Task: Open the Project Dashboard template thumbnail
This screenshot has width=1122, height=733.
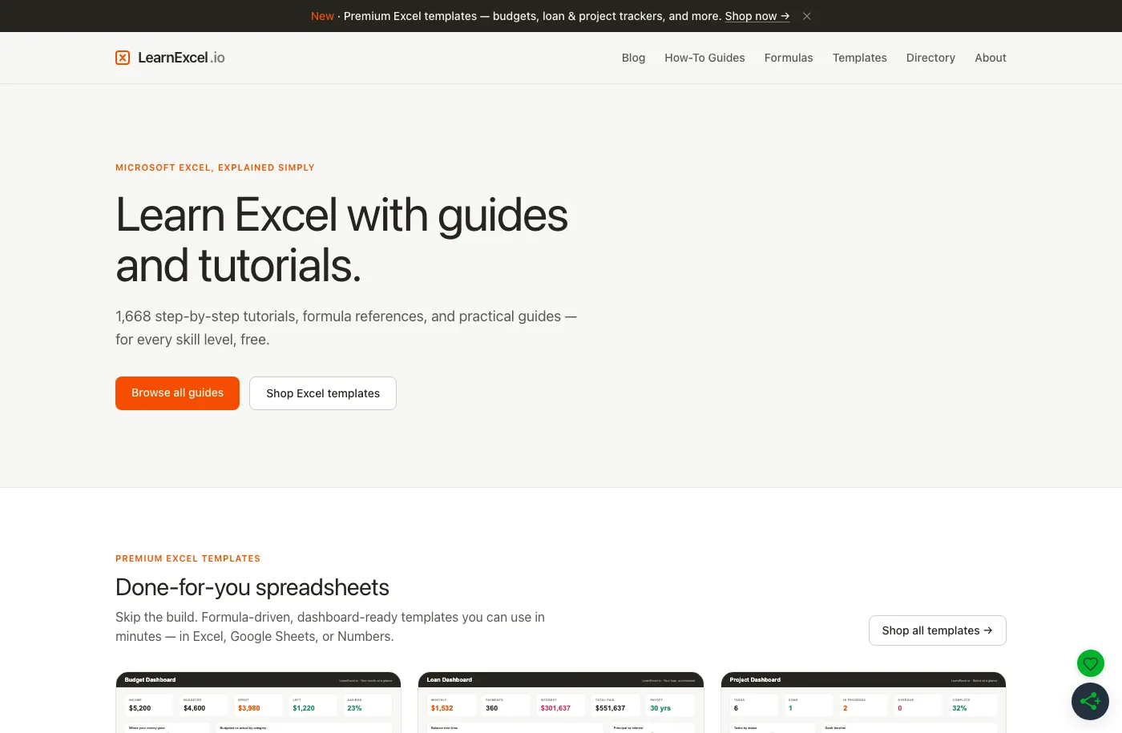Action: [x=863, y=703]
